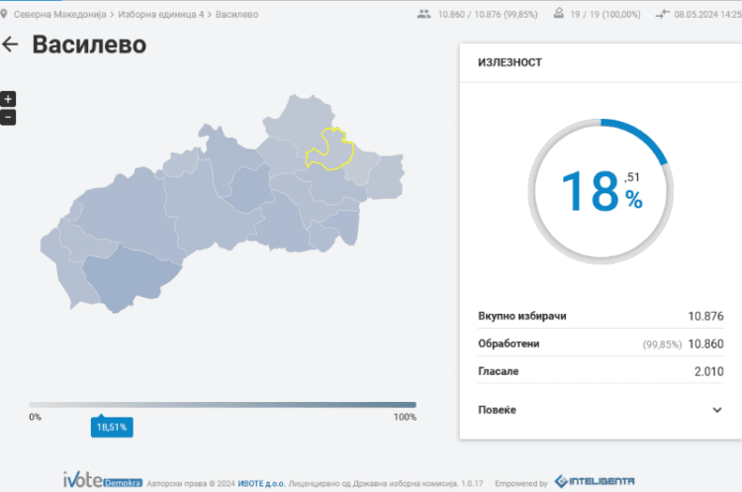
Task: Click the Вкупно избирачи label
Action: coord(522,317)
